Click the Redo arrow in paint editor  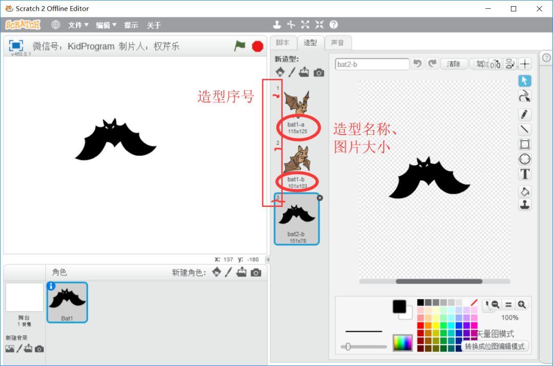point(432,63)
